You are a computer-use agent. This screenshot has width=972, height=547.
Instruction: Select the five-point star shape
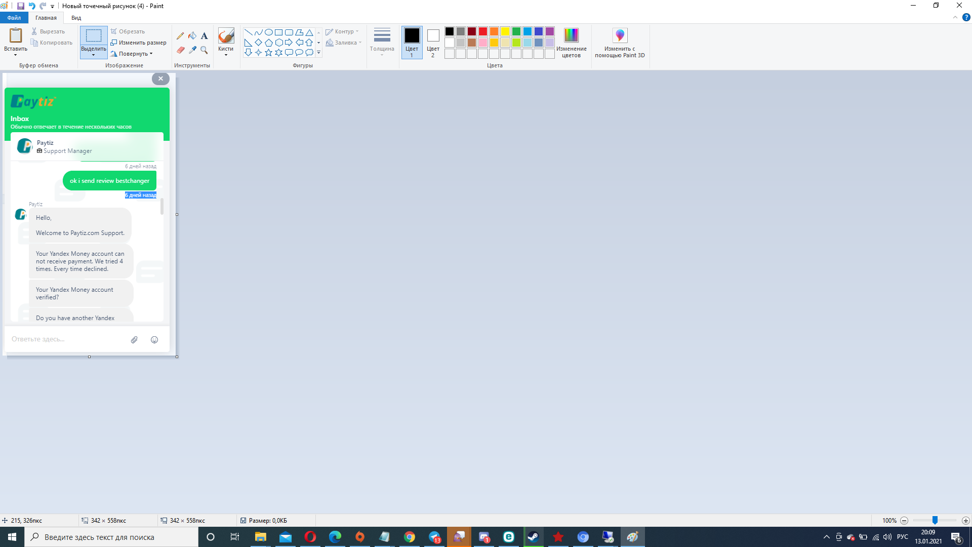coord(268,53)
